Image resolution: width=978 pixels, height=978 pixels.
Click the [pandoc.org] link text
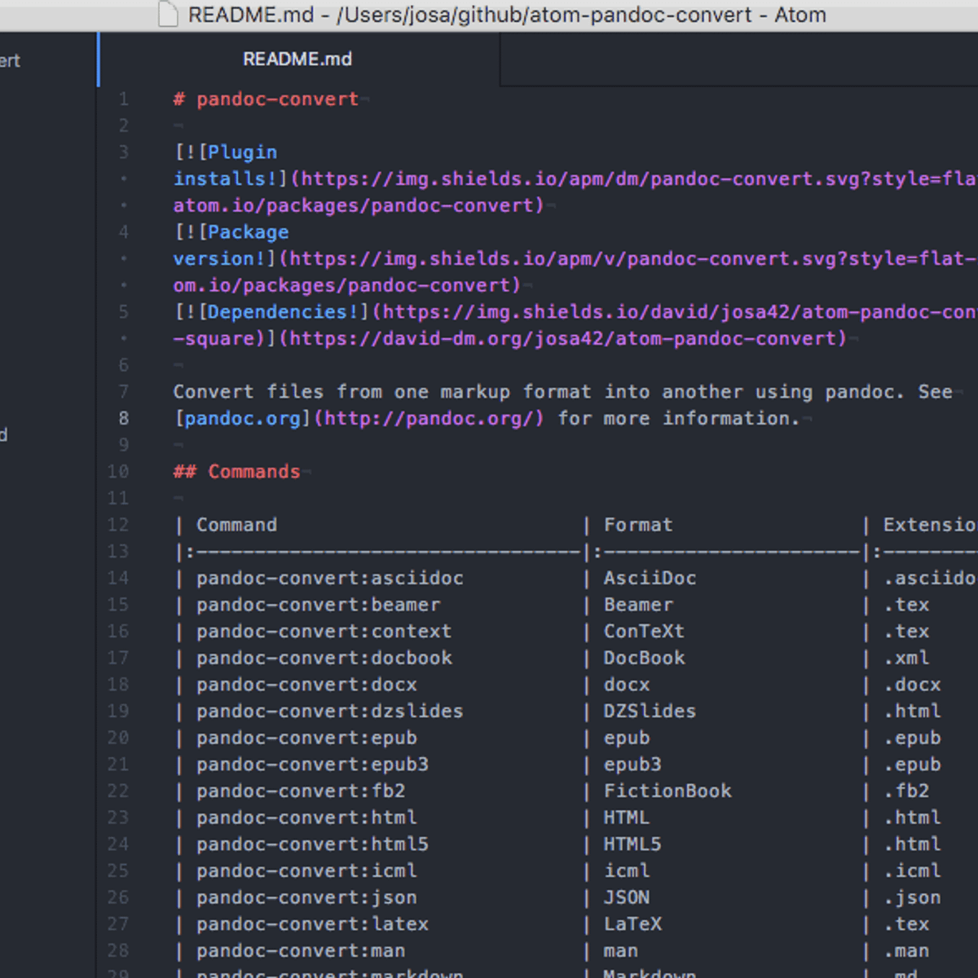(x=242, y=419)
